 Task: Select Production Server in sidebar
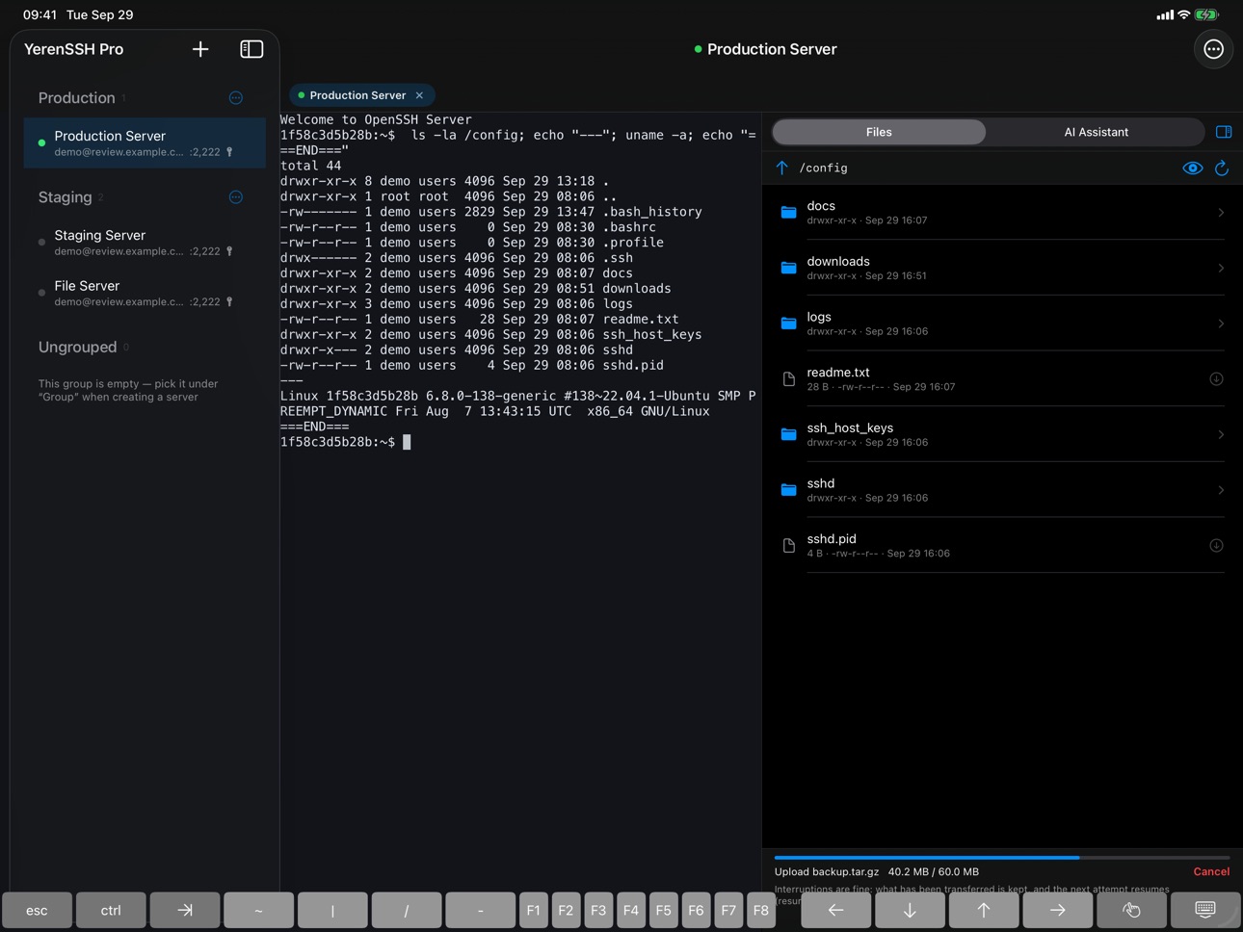[x=145, y=143]
